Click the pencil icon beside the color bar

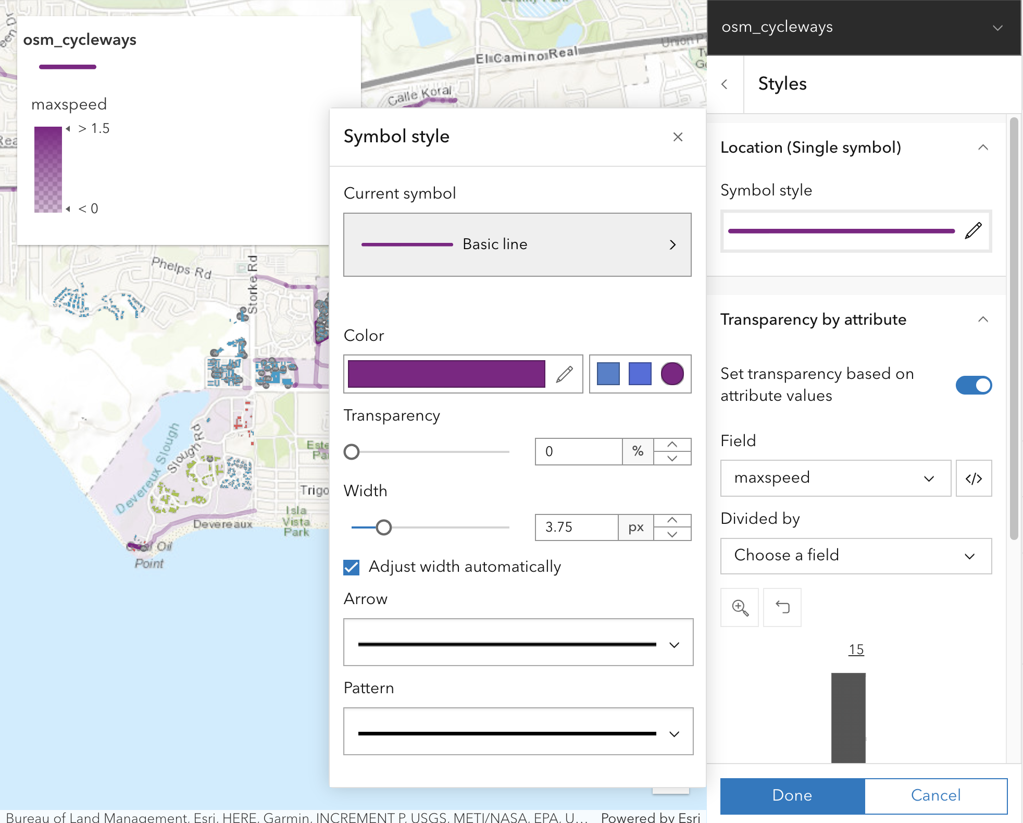pos(564,374)
